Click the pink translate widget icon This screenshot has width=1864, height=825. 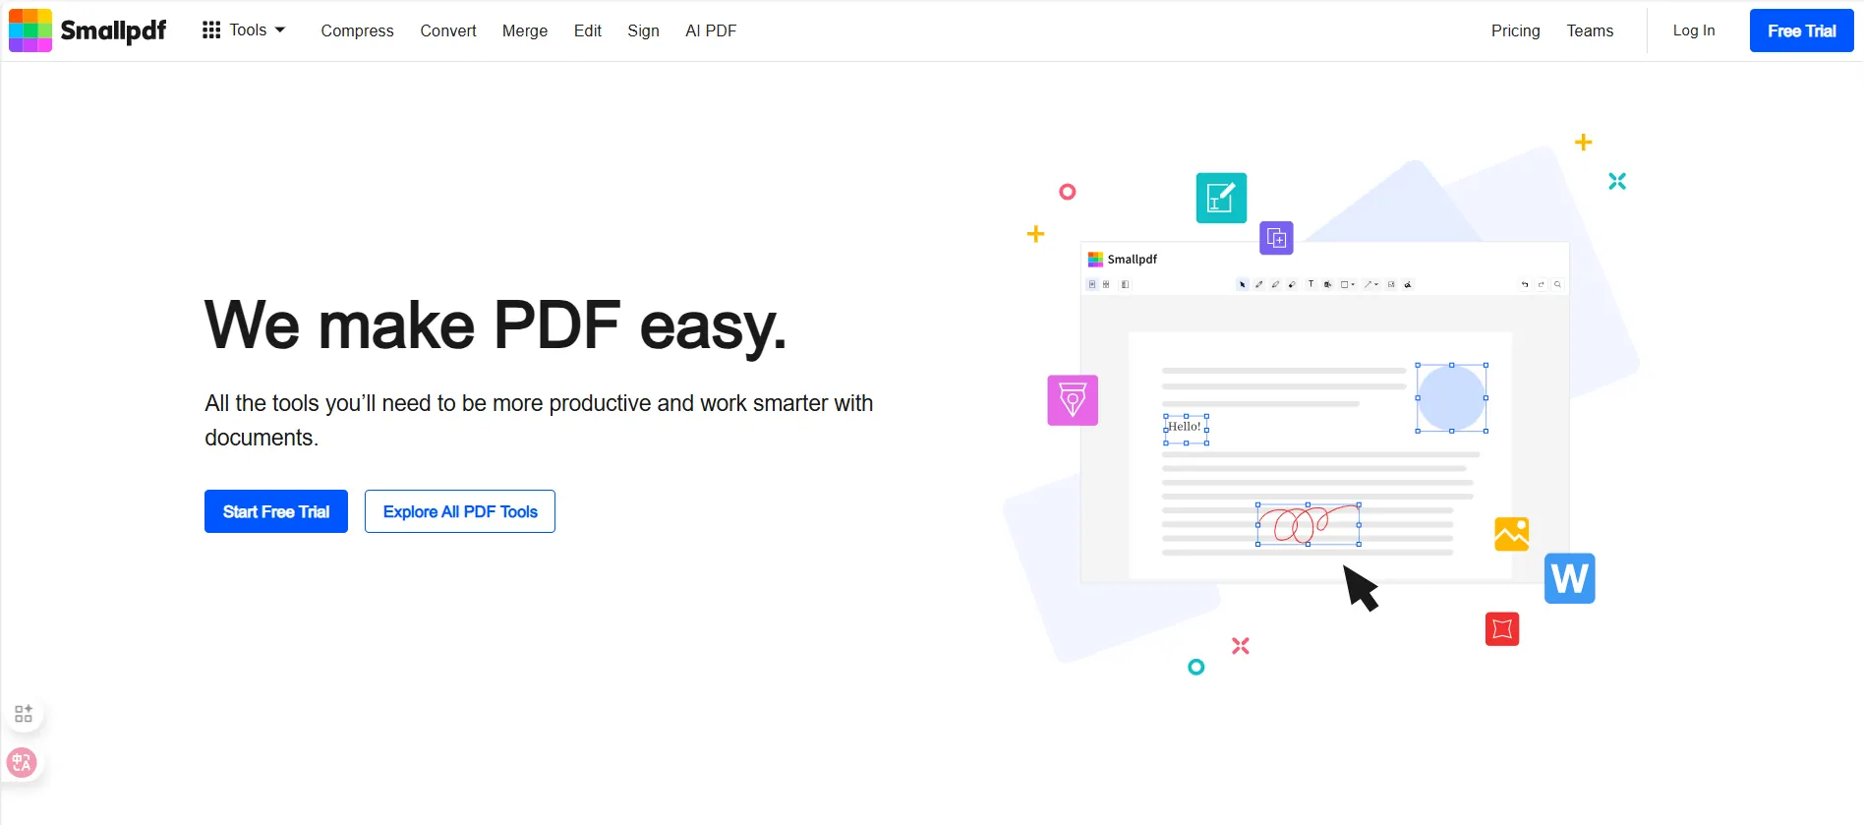click(x=22, y=762)
